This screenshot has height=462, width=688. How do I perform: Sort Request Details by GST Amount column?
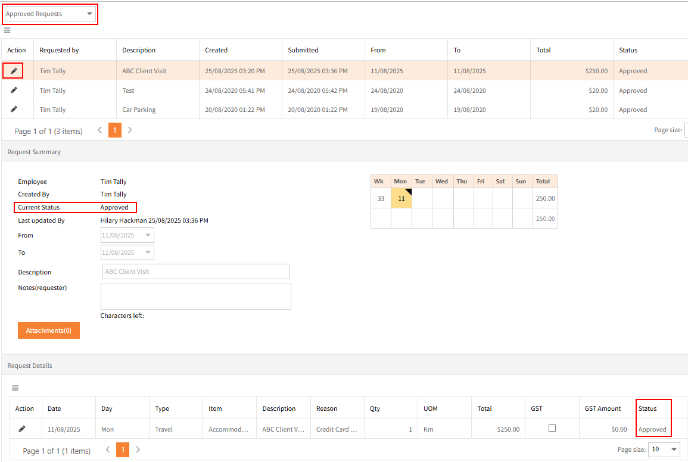602,408
